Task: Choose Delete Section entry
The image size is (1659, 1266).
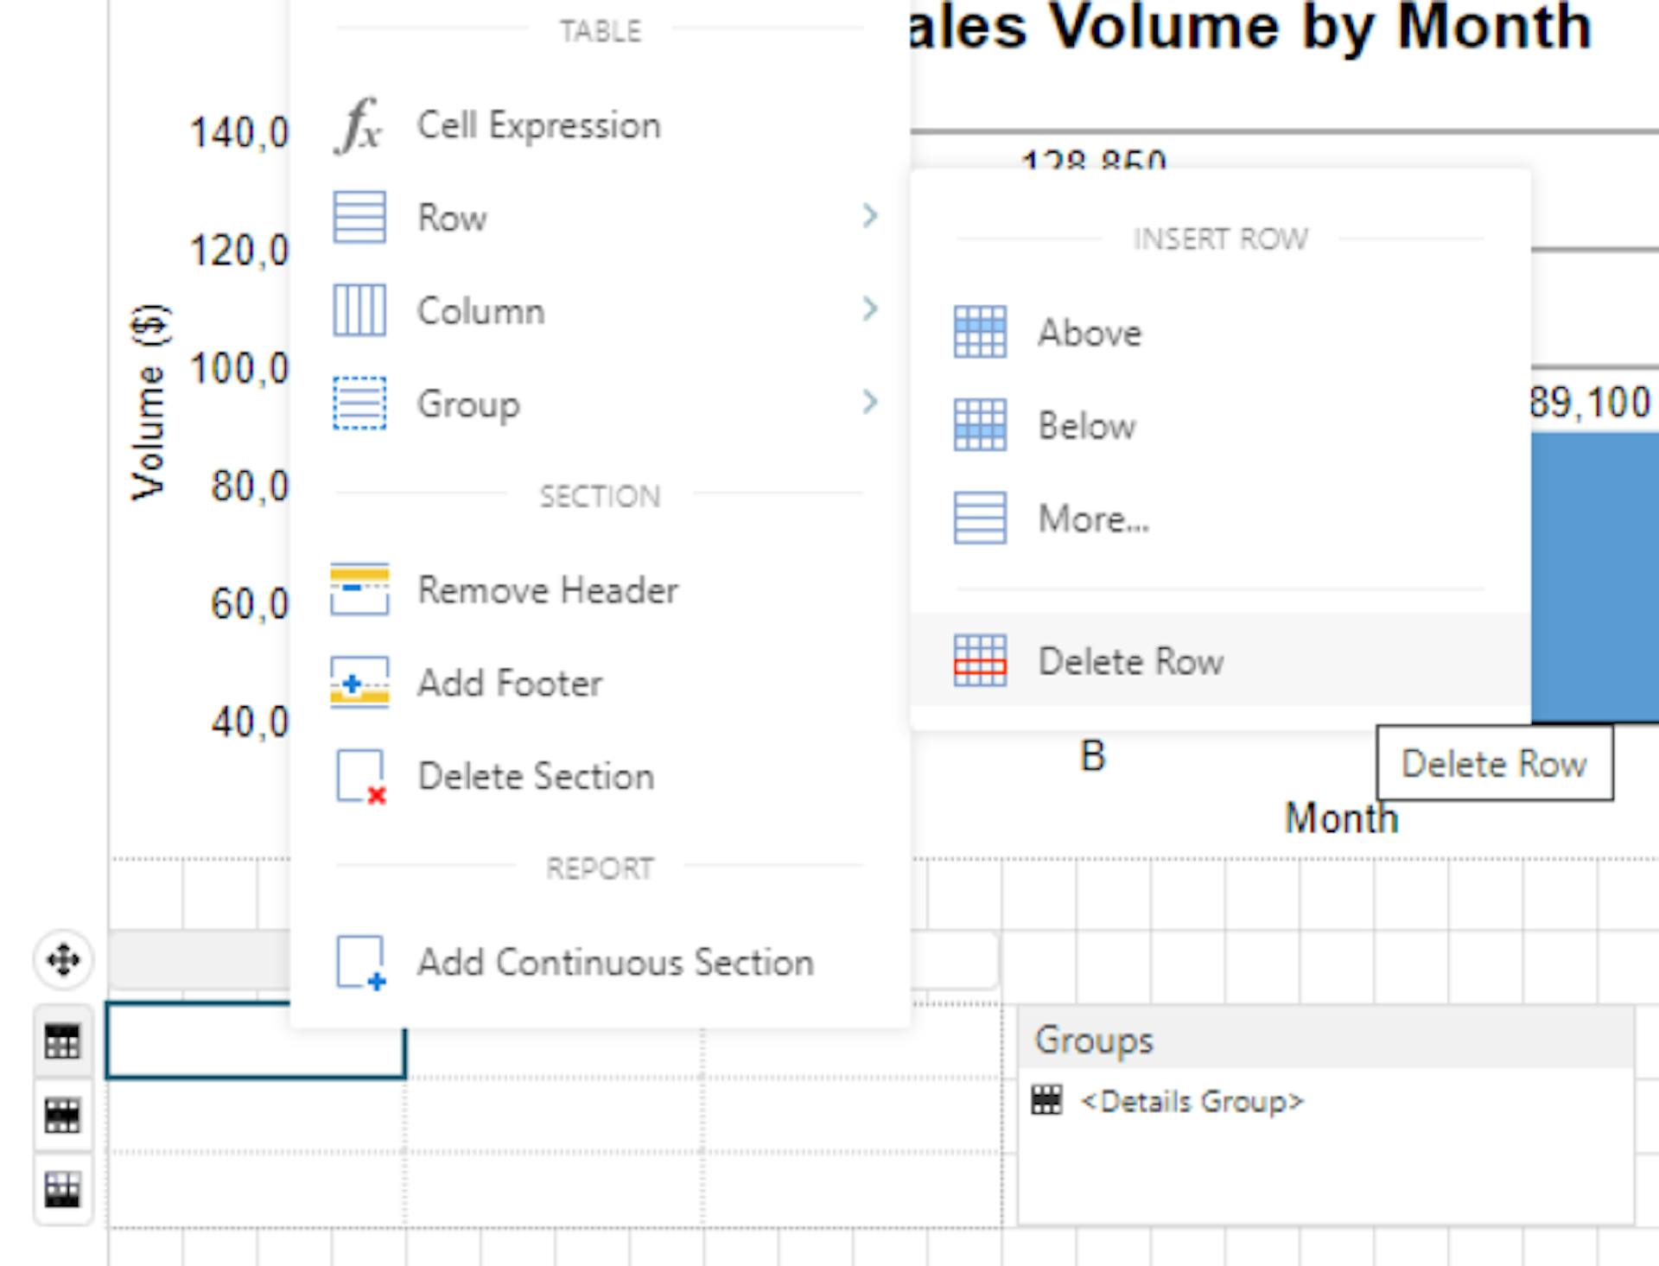Action: tap(536, 776)
